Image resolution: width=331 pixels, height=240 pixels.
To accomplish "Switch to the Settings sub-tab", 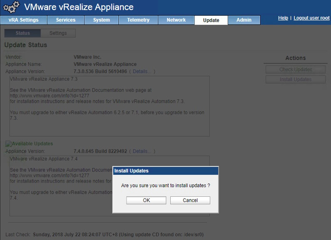I will 58,33.
